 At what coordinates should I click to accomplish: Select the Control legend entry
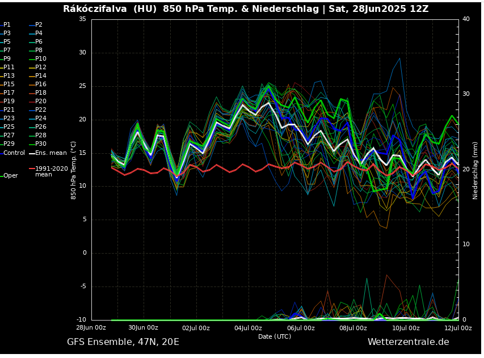(14, 153)
